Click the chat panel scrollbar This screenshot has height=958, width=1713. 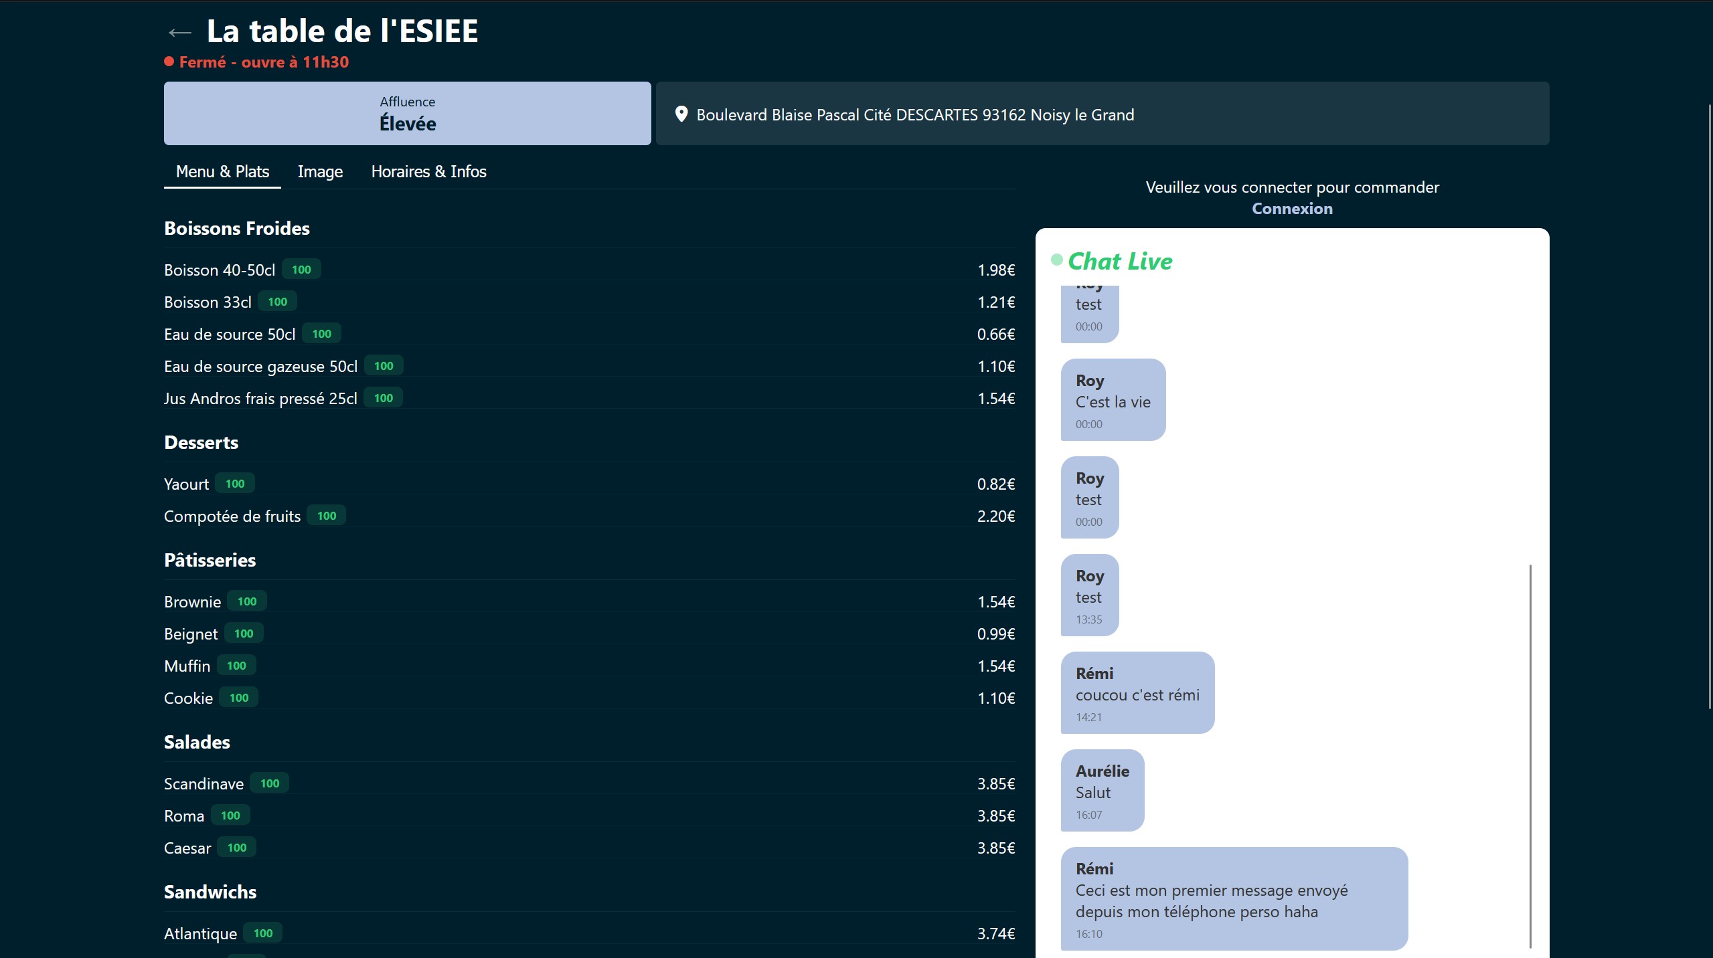(1530, 756)
